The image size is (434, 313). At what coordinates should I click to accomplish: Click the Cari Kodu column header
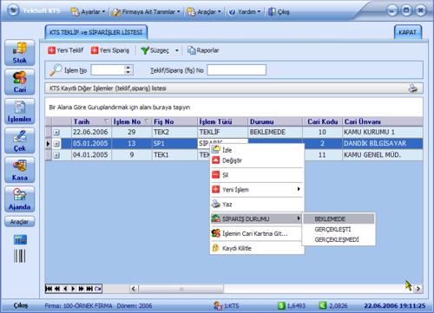(322, 121)
